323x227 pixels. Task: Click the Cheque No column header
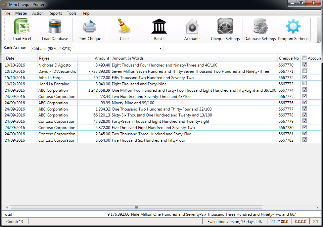(289, 58)
